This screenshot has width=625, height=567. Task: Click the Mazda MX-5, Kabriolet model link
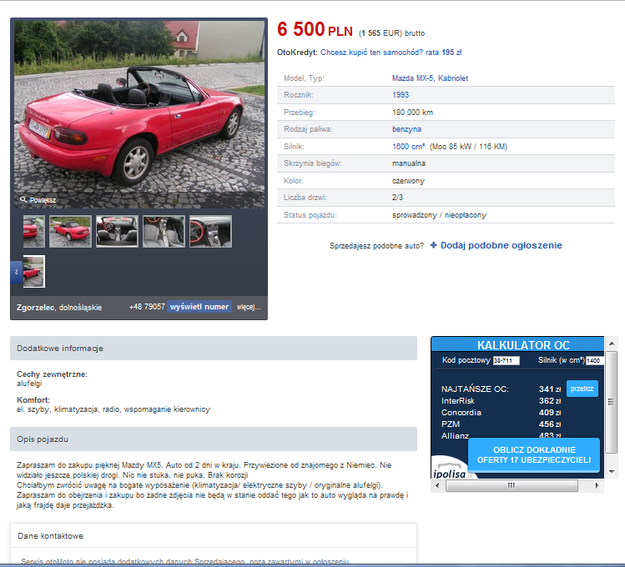(430, 78)
